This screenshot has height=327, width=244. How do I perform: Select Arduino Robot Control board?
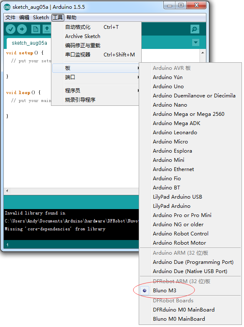pos(191,233)
